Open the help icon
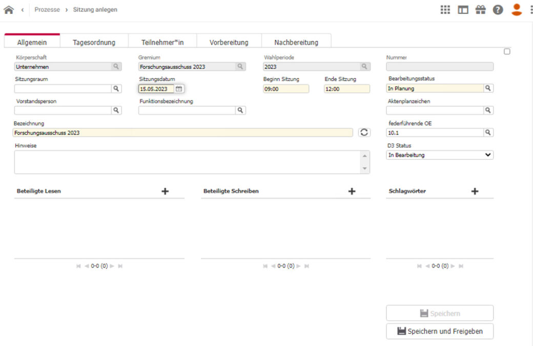This screenshot has width=533, height=346. tap(498, 9)
